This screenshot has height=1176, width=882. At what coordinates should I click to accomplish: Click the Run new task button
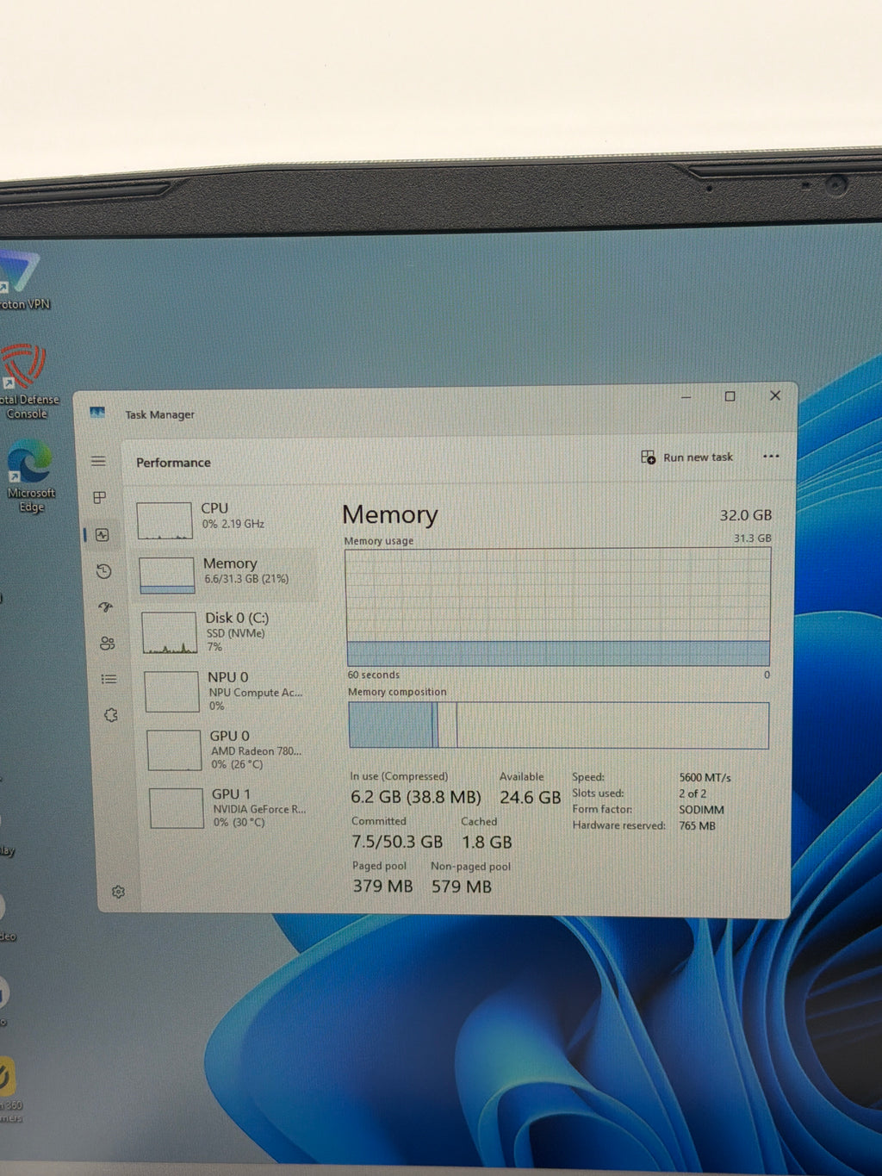(x=687, y=457)
